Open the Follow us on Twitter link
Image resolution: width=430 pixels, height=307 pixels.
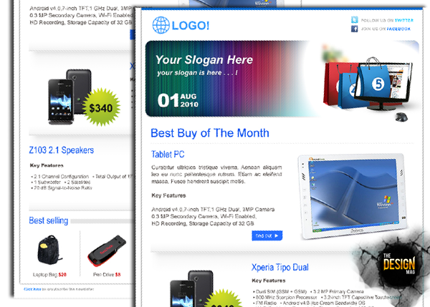[387, 20]
